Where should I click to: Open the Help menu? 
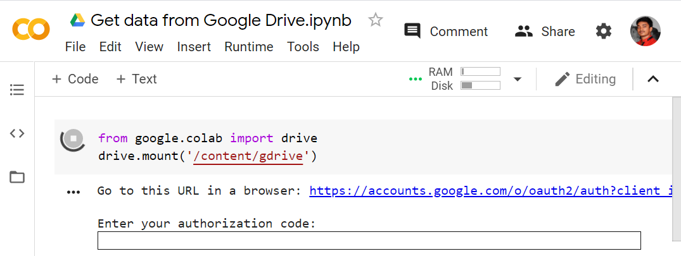[346, 47]
